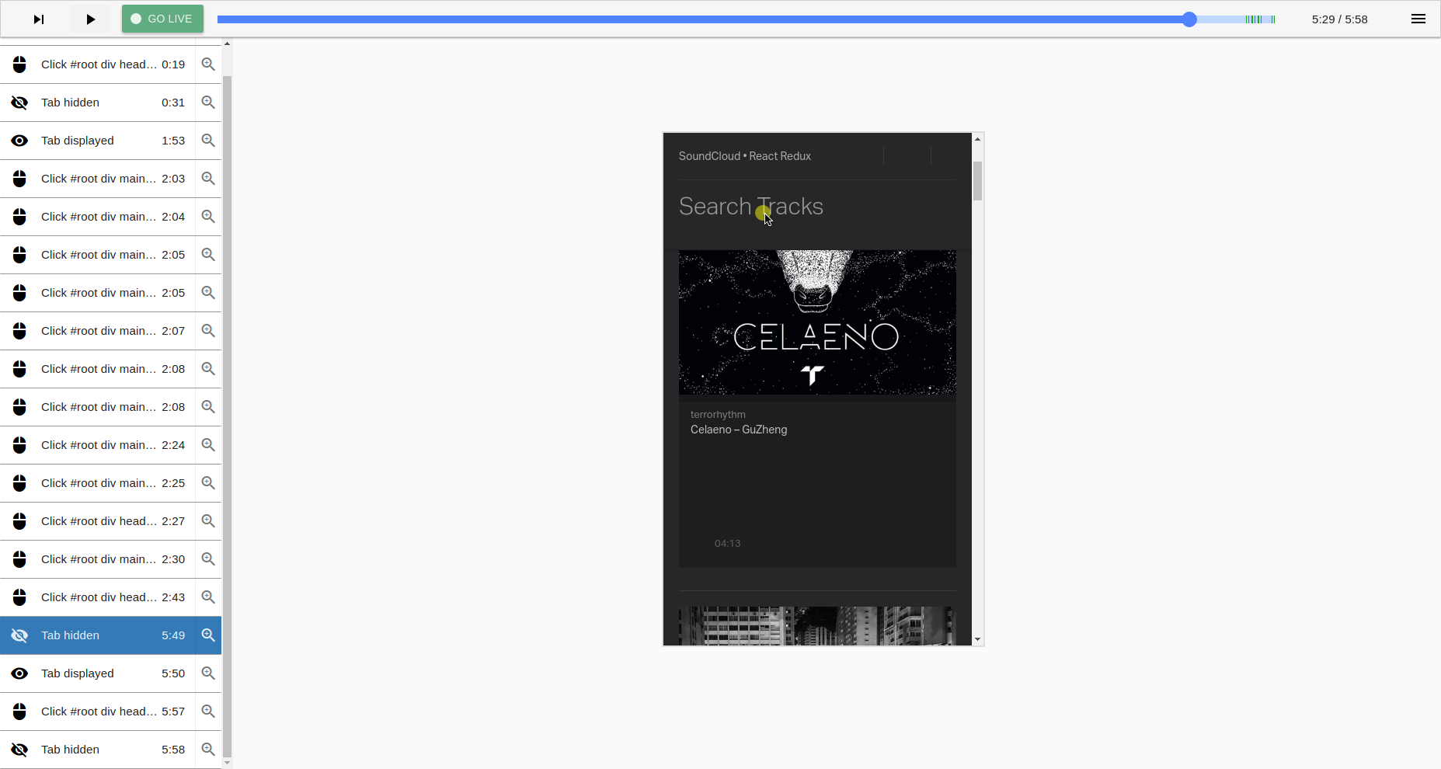Image resolution: width=1441 pixels, height=769 pixels.
Task: Jump to the click event at 2:03
Action: [98, 179]
